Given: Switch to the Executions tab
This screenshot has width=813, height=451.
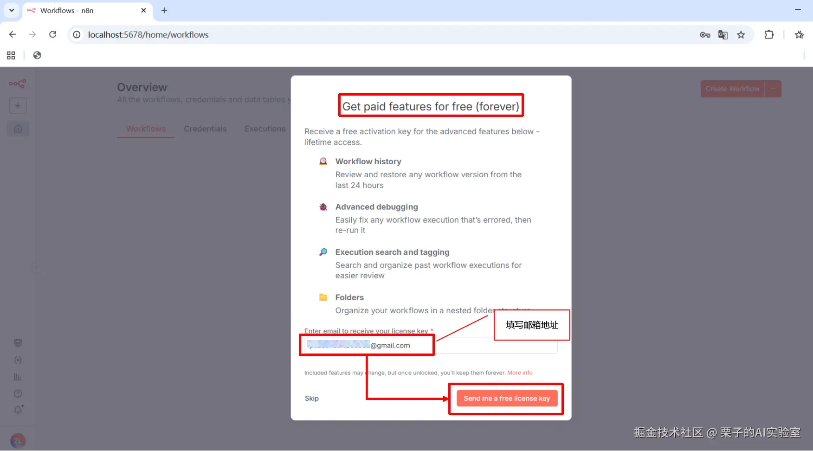Looking at the screenshot, I should [265, 129].
